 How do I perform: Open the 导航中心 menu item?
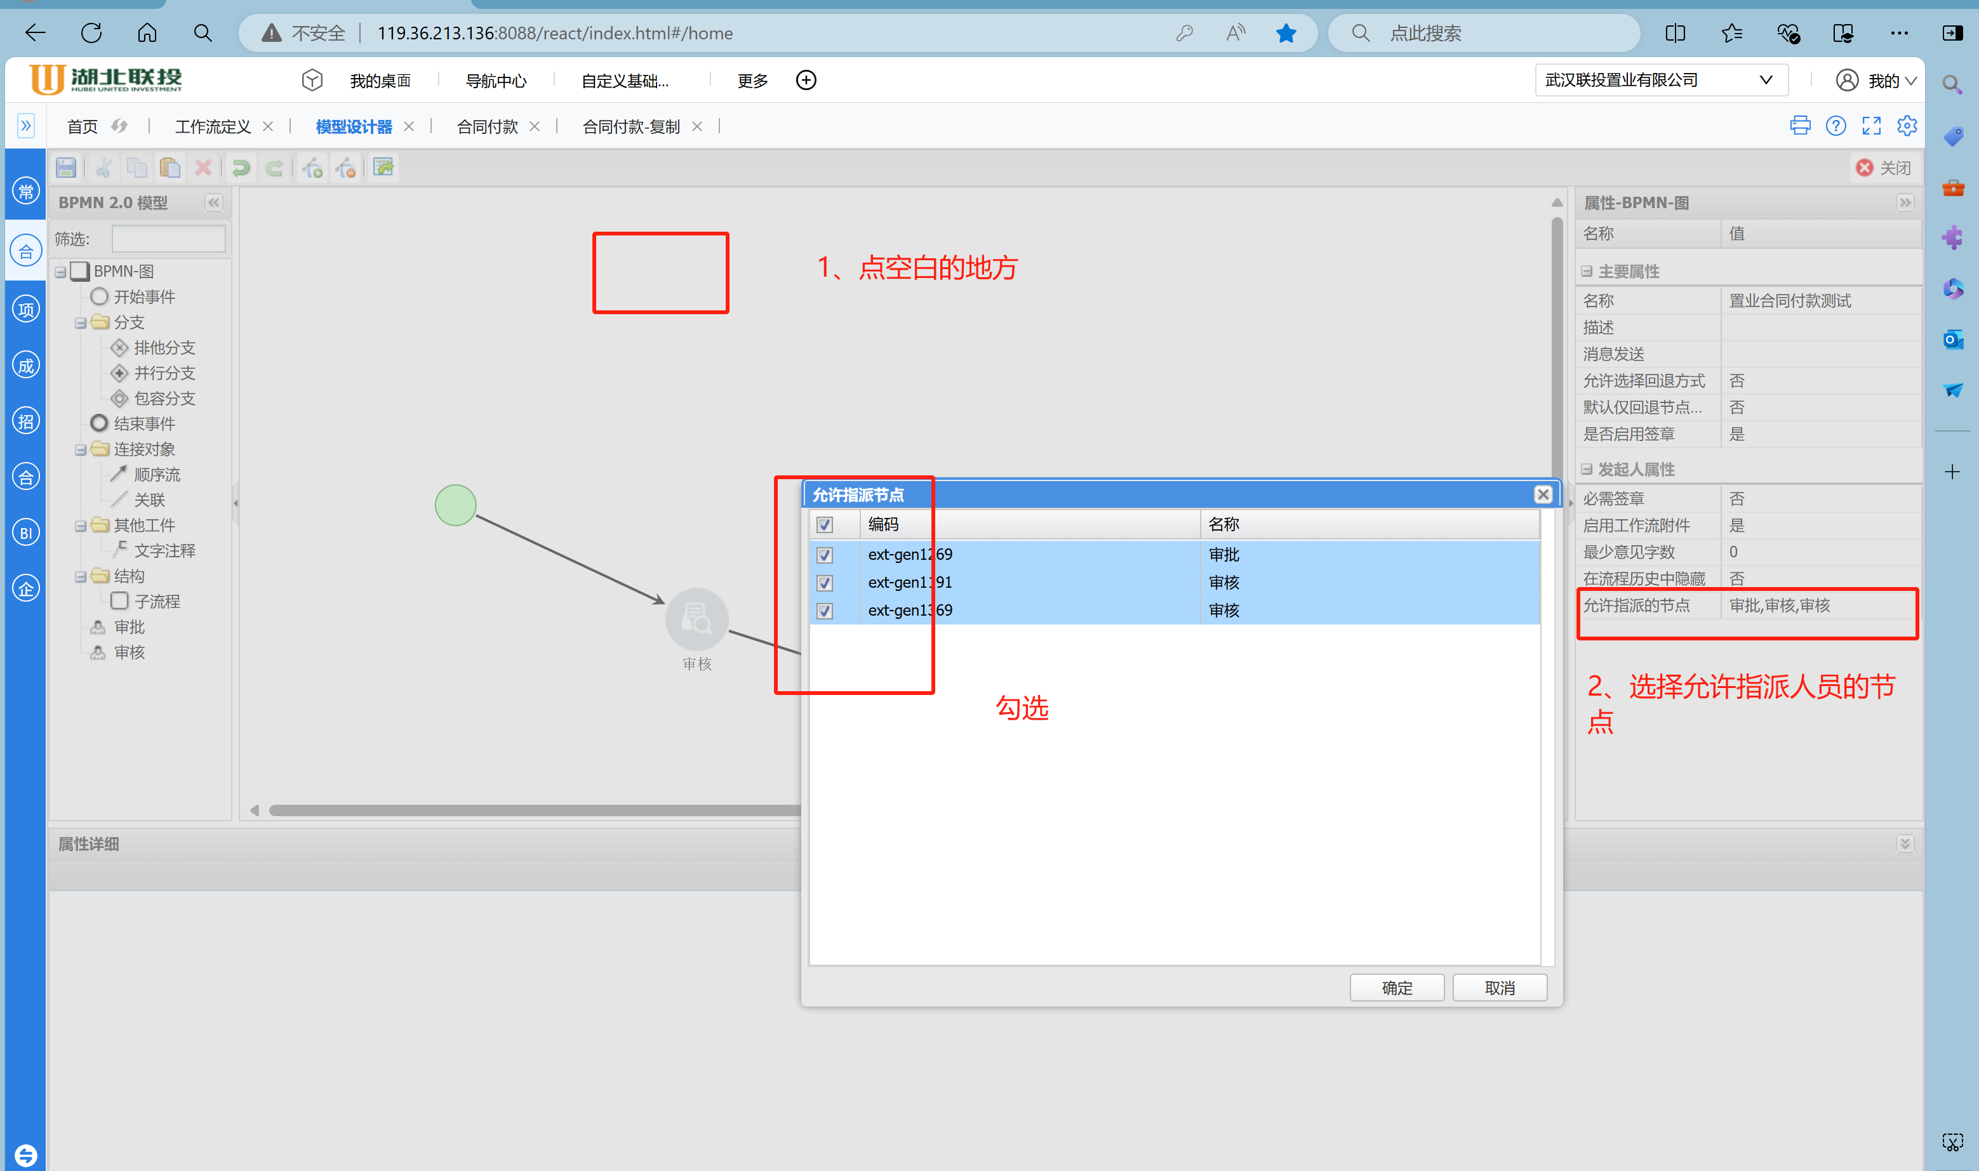pos(496,81)
